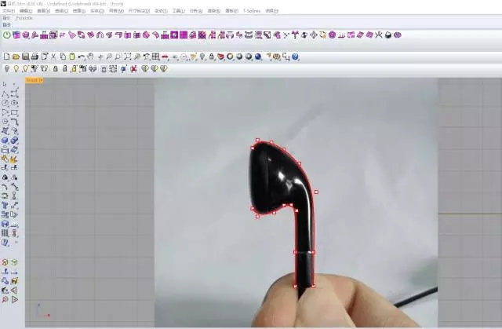Copy to clipboard from the standard toolbar

point(63,57)
